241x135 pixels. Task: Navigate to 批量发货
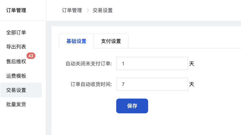[x=16, y=104]
